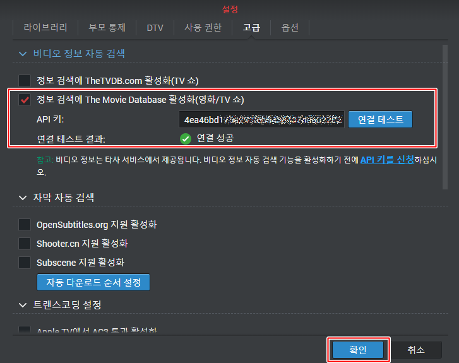459x363 pixels.
Task: Click 자동 다운로드 순서 설정 button
Action: [x=93, y=282]
